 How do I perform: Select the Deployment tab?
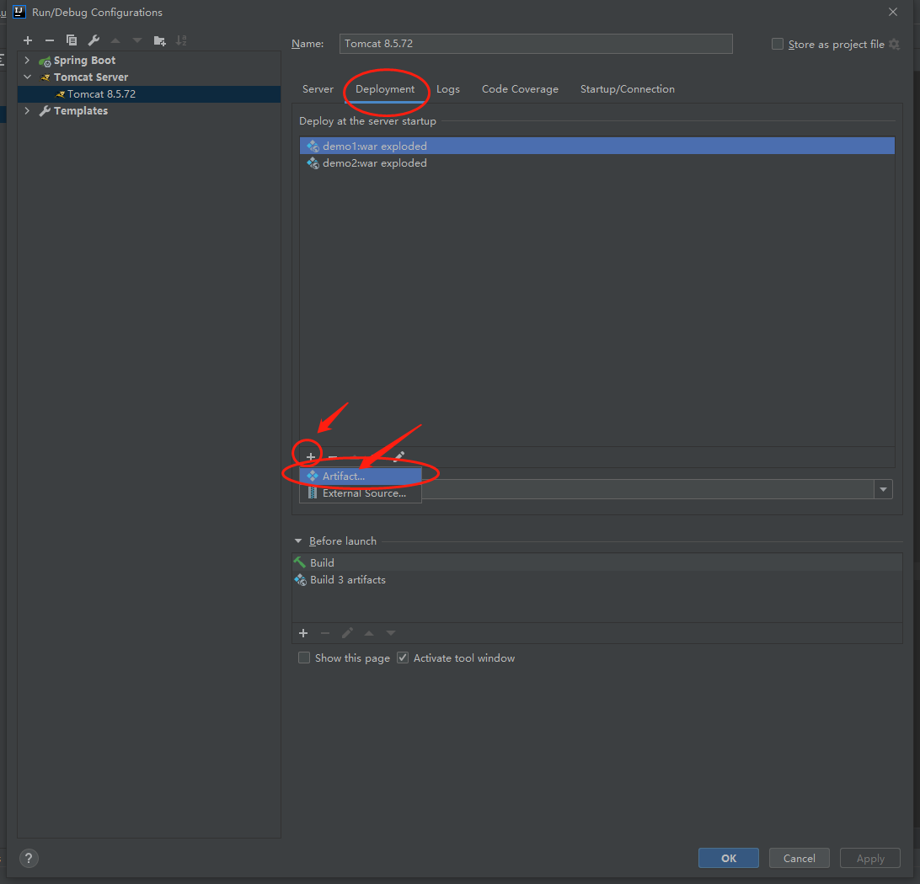[385, 89]
